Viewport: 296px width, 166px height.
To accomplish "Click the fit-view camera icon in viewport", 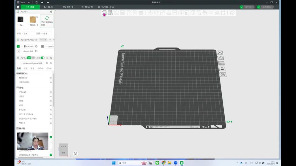I will click(x=75, y=154).
